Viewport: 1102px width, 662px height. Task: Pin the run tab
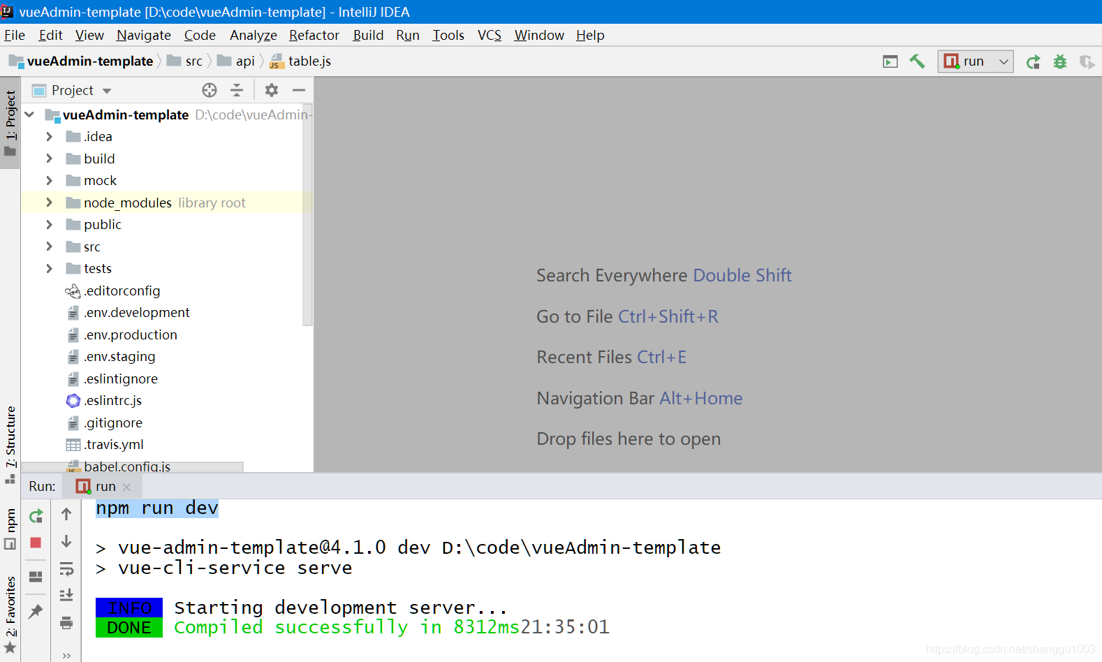tap(36, 611)
